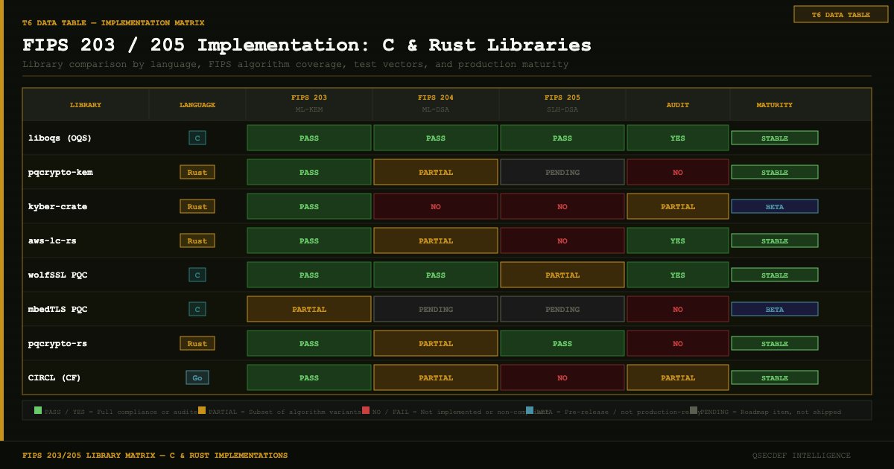Select pqcrypto-kem FIPS 205 PENDING cell
The image size is (894, 469).
(x=562, y=172)
